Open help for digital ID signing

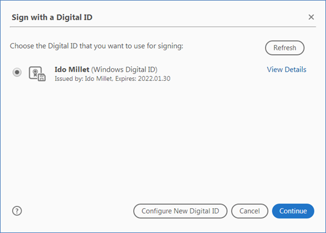point(17,211)
